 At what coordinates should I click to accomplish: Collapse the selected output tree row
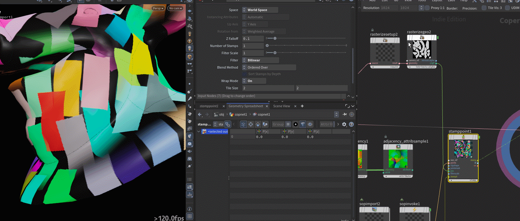pyautogui.click(x=198, y=131)
